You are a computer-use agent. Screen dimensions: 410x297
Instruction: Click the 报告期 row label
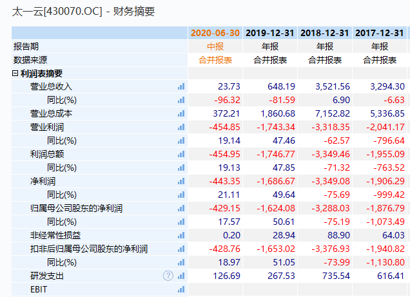click(x=26, y=46)
